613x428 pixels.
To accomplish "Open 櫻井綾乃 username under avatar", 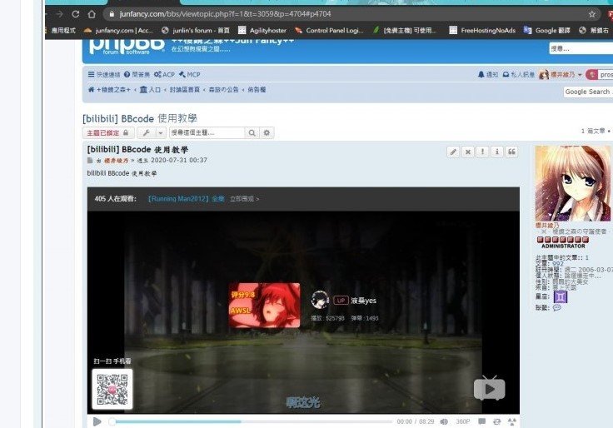I will [x=547, y=225].
